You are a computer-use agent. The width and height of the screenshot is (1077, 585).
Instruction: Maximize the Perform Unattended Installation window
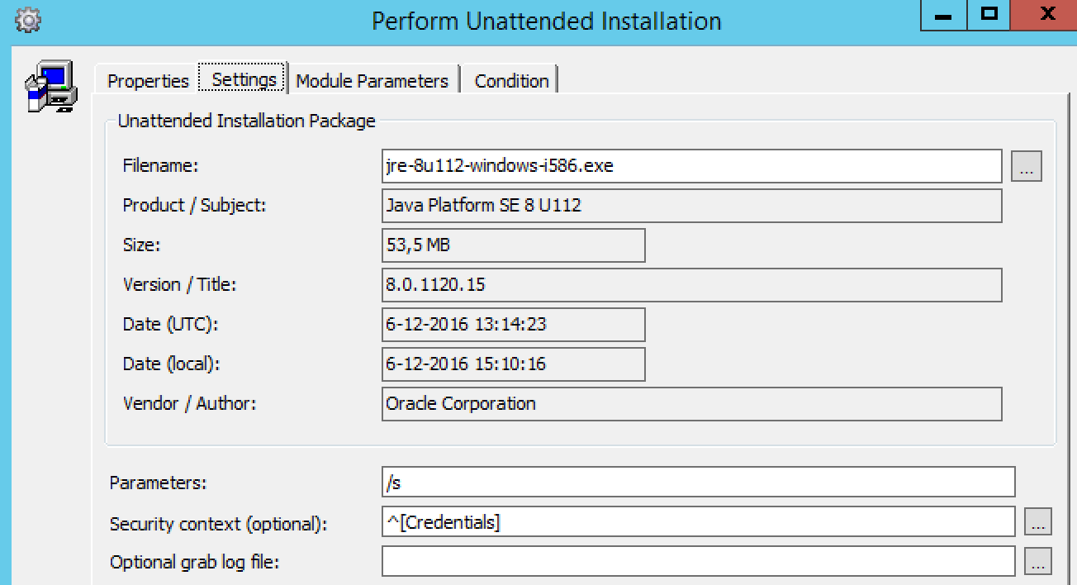[x=990, y=15]
